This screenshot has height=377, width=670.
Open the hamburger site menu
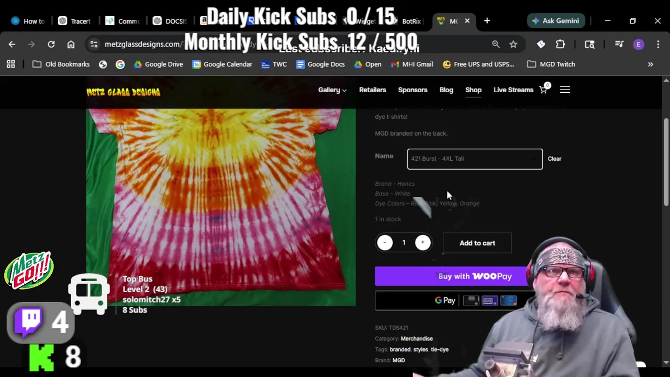565,90
